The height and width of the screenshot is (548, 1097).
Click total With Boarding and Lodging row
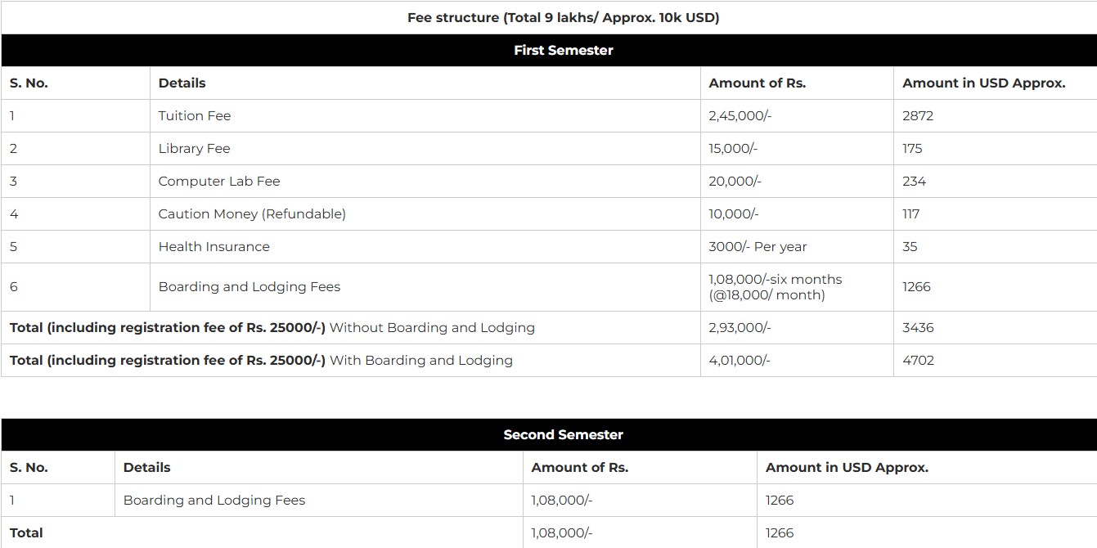pyautogui.click(x=261, y=360)
